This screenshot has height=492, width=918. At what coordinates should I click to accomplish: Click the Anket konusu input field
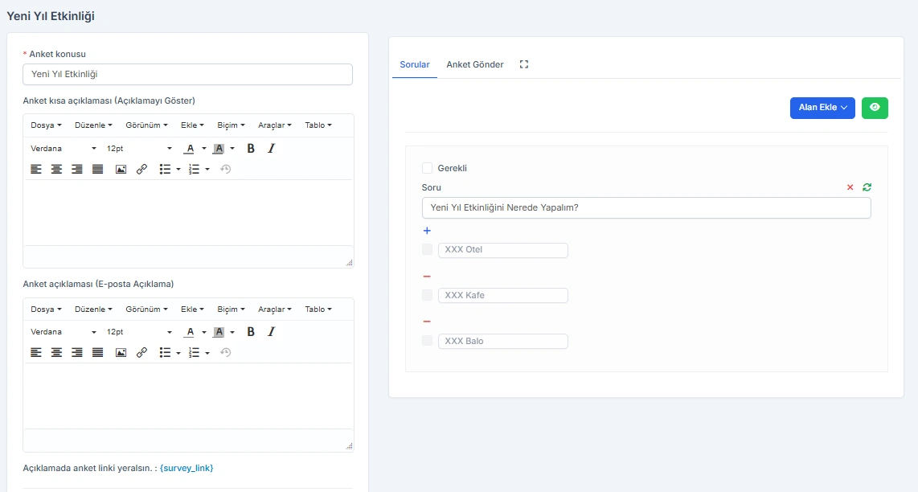coord(187,75)
